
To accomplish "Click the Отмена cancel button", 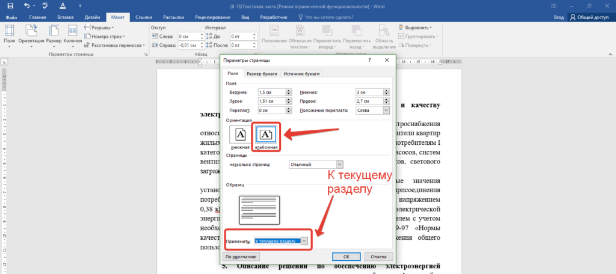I will coord(374,256).
